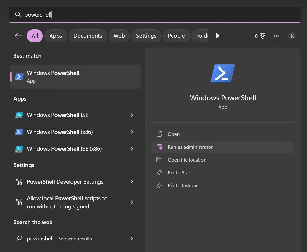Click the search box containing powershell
307x252 pixels.
pos(154,15)
